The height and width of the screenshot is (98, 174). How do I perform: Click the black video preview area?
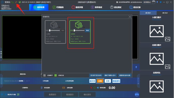tap(22, 37)
